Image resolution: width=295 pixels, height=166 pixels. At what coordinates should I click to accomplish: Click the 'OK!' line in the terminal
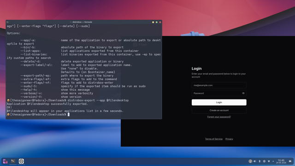pyautogui.click(x=9, y=107)
